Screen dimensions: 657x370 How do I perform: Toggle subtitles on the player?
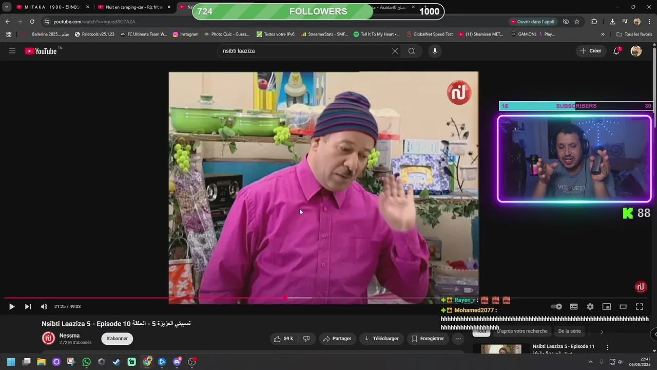click(574, 307)
